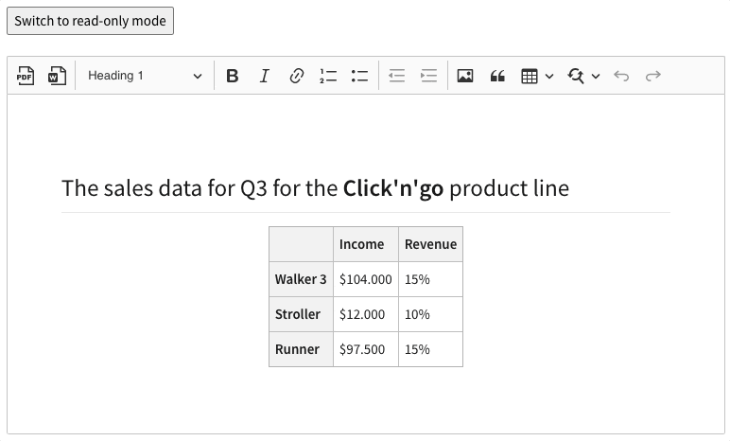The image size is (730, 441).
Task: Create a numbered list
Action: pos(328,76)
